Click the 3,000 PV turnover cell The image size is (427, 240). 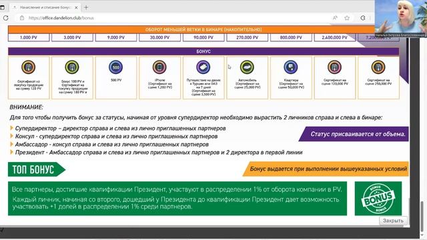point(72,37)
